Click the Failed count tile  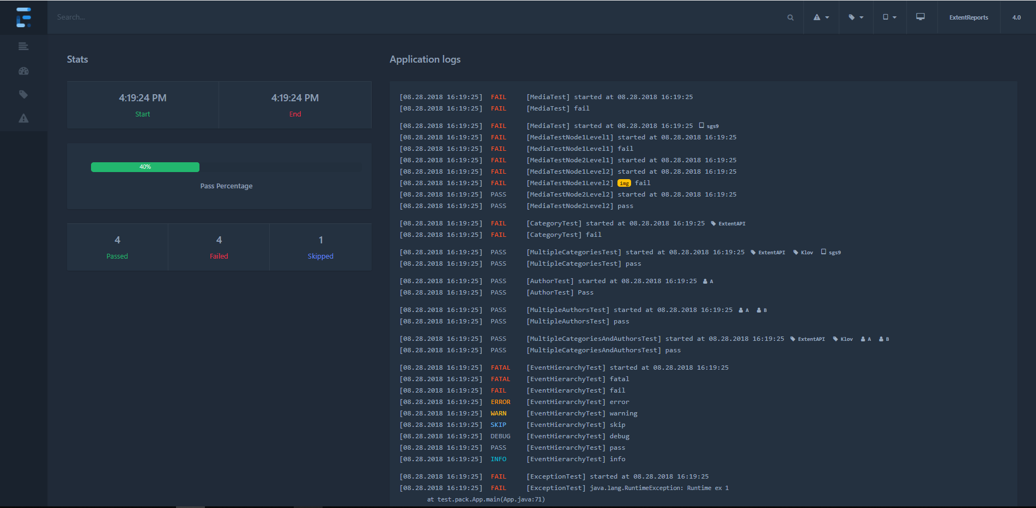click(219, 247)
